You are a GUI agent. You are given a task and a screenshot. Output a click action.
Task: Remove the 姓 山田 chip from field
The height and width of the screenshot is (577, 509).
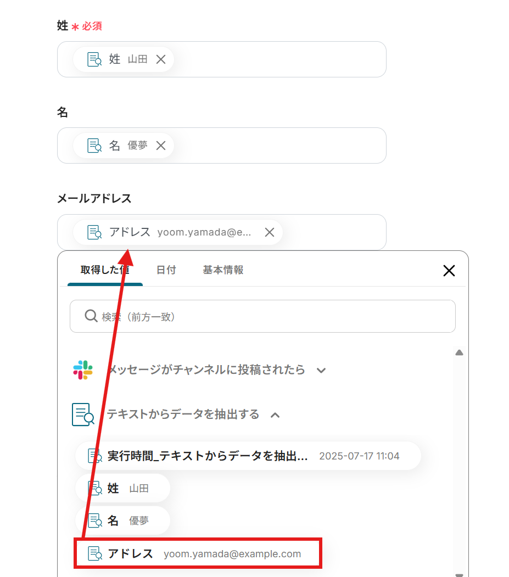click(160, 59)
